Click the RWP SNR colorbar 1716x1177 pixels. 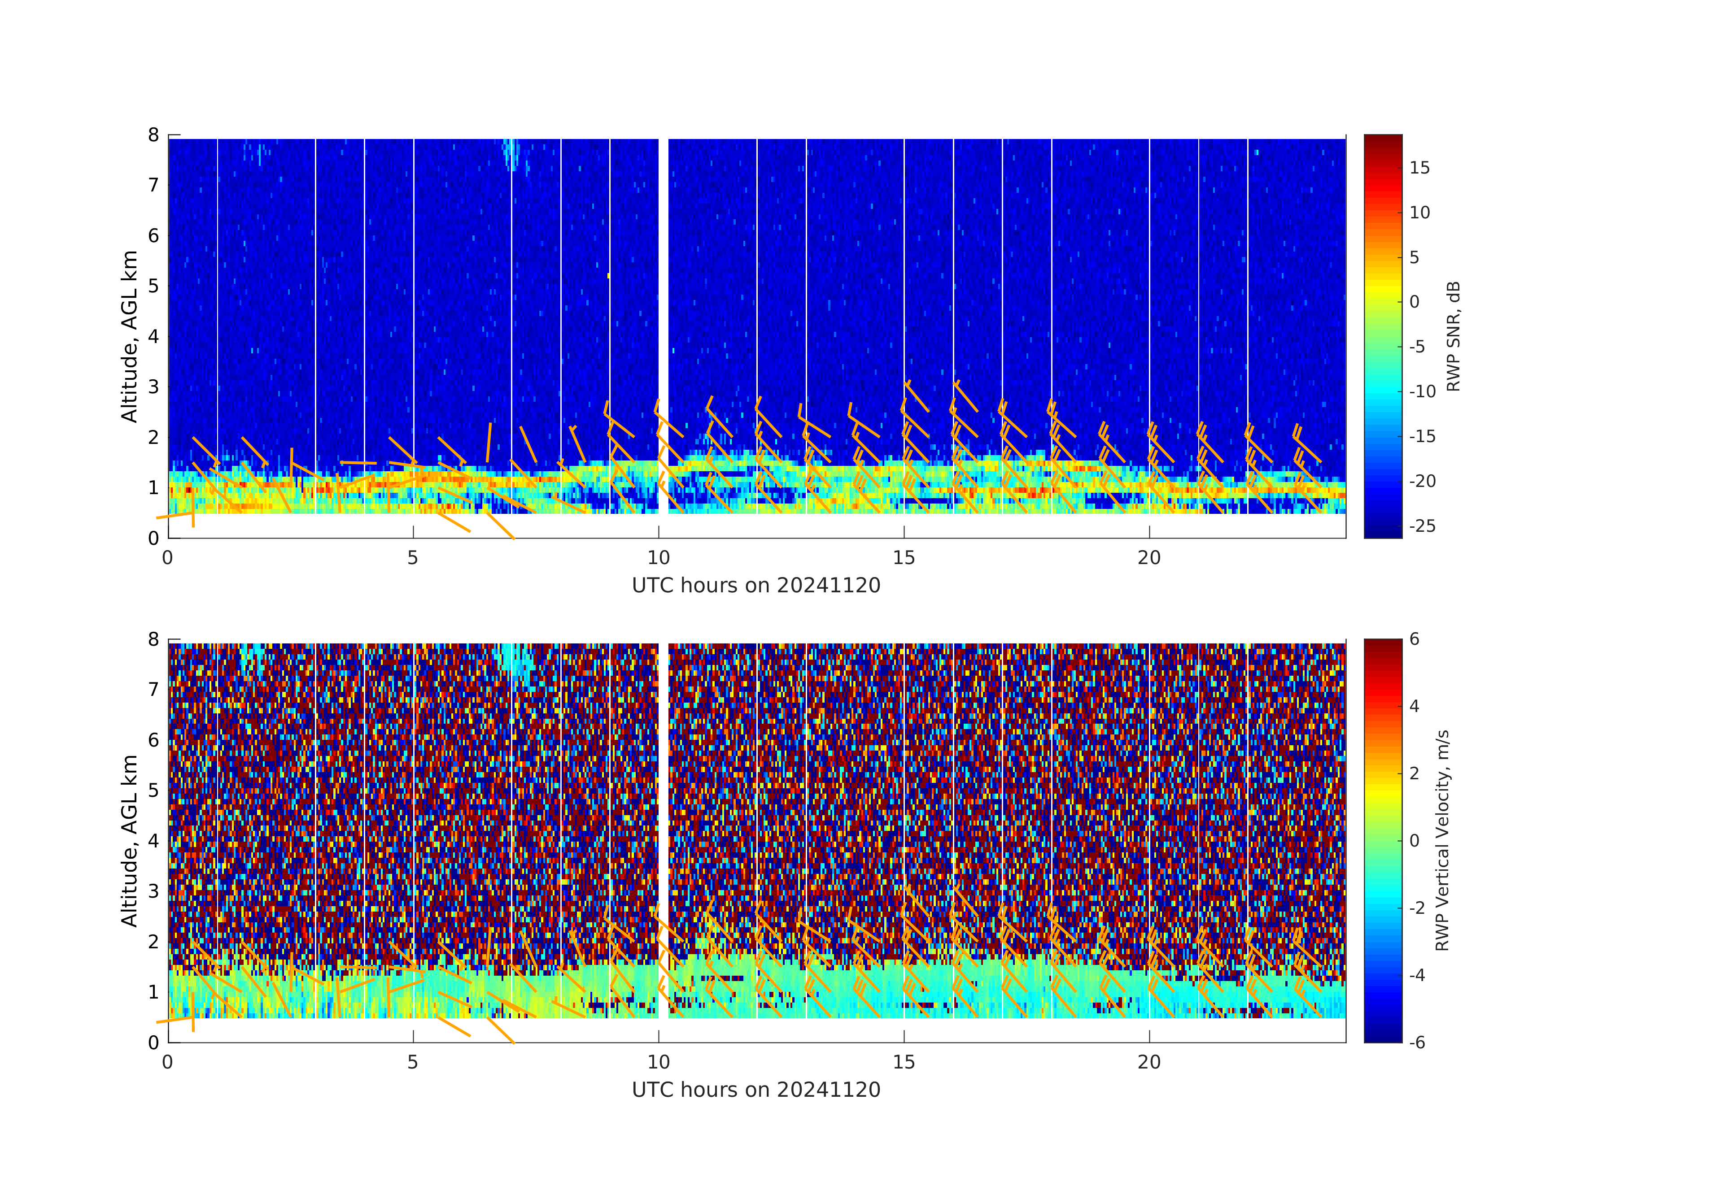pyautogui.click(x=1382, y=336)
